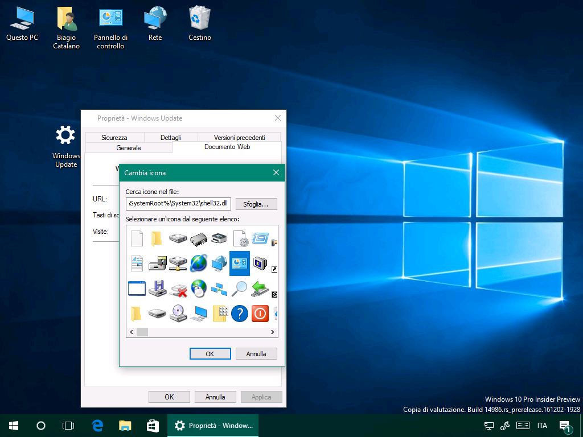Select the Windows Update desktop shortcut
The height and width of the screenshot is (437, 583).
(66, 147)
